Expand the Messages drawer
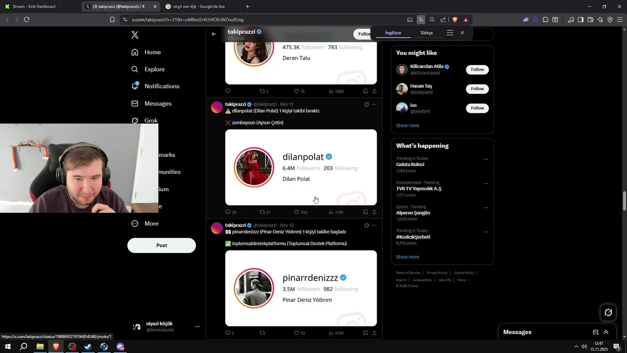The image size is (627, 353). click(x=606, y=332)
